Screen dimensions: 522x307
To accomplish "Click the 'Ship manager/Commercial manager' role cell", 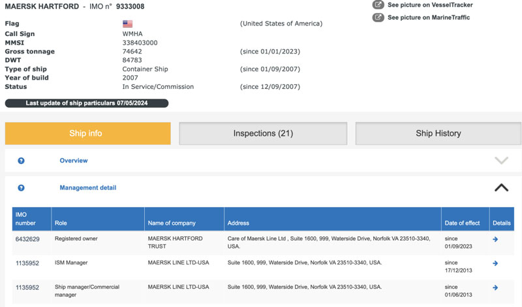I will tap(87, 291).
